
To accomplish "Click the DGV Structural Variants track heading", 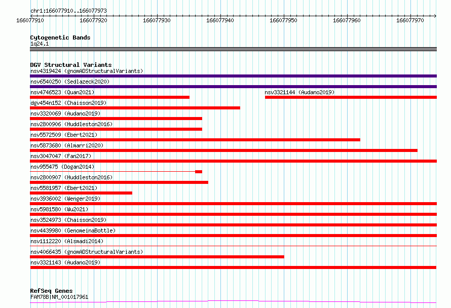I will pos(71,65).
